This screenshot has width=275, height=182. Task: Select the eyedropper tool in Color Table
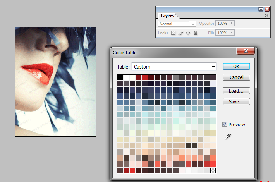click(228, 137)
